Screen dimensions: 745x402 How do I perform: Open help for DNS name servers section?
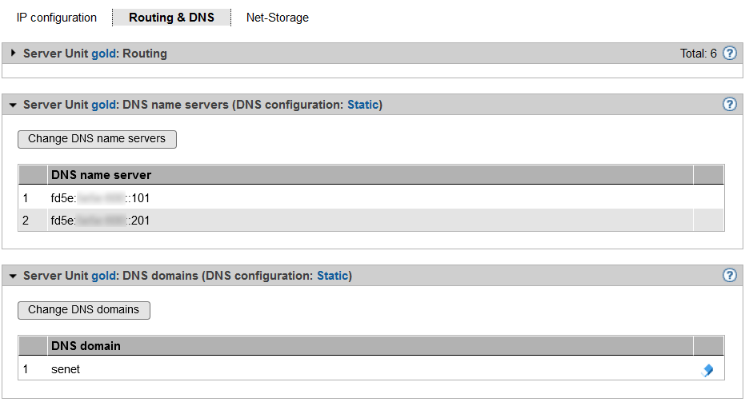729,105
